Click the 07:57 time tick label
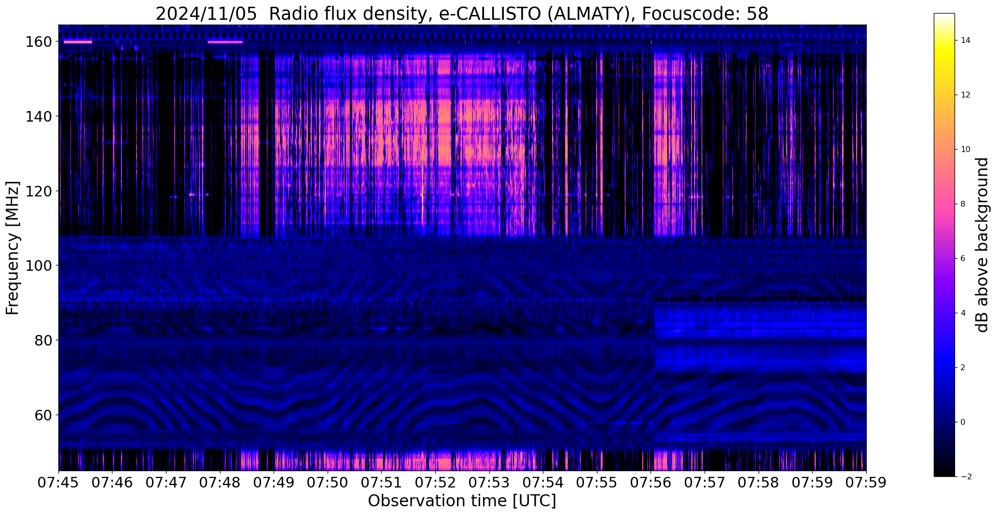 tap(705, 483)
